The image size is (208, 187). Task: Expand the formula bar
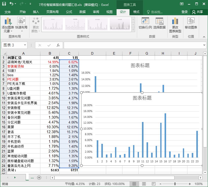(204, 45)
